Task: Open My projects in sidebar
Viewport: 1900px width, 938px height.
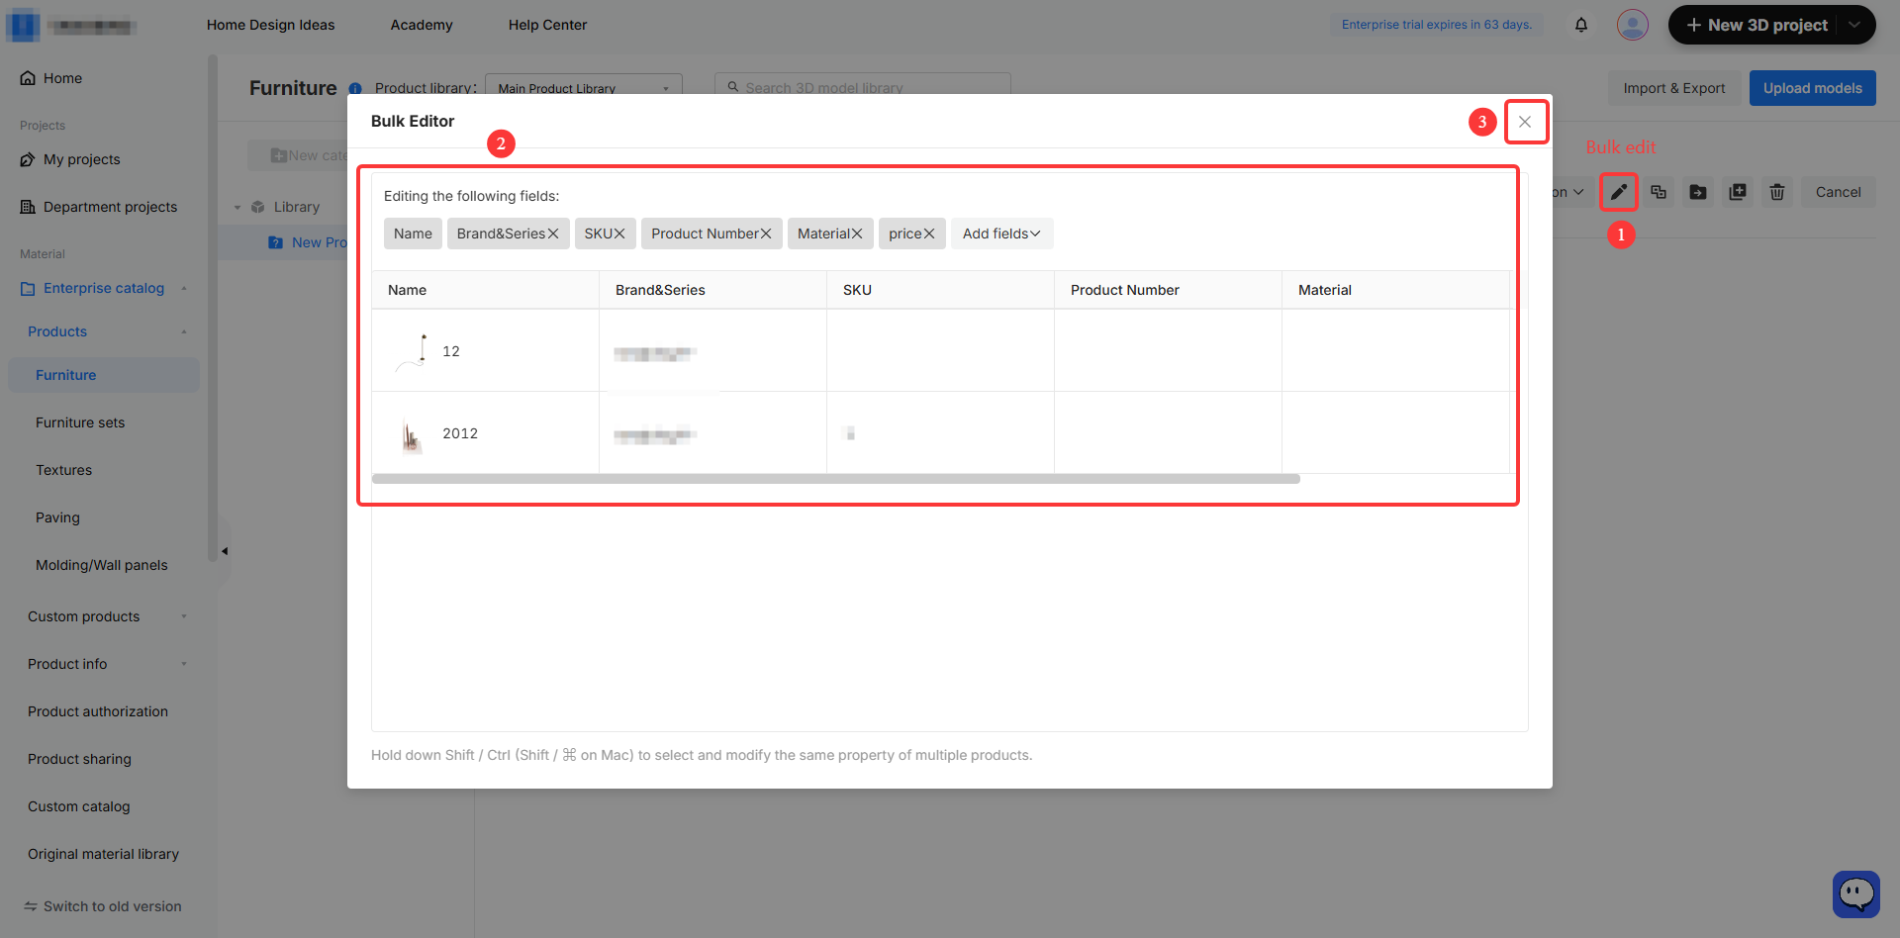Action: coord(81,159)
